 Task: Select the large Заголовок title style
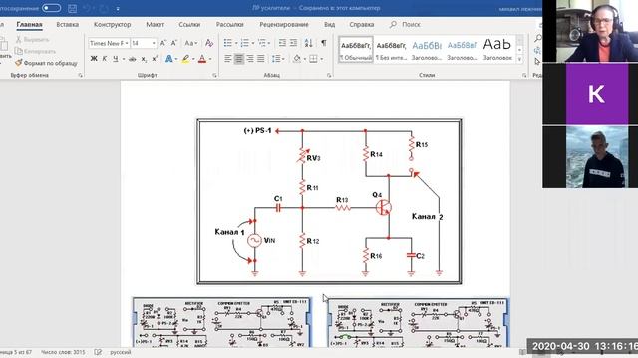(497, 50)
